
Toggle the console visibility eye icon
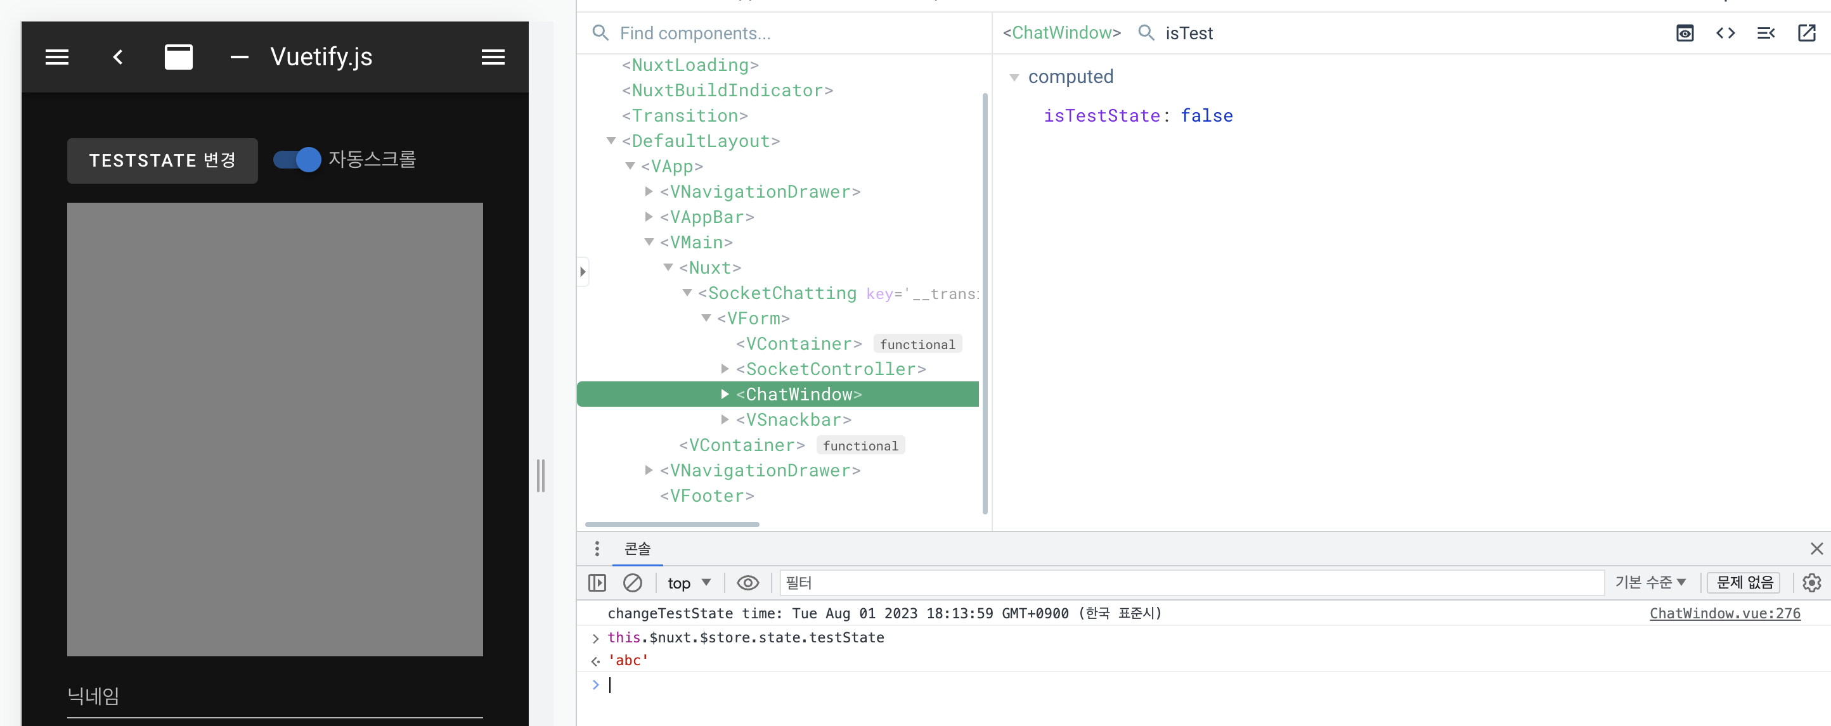[x=747, y=582]
